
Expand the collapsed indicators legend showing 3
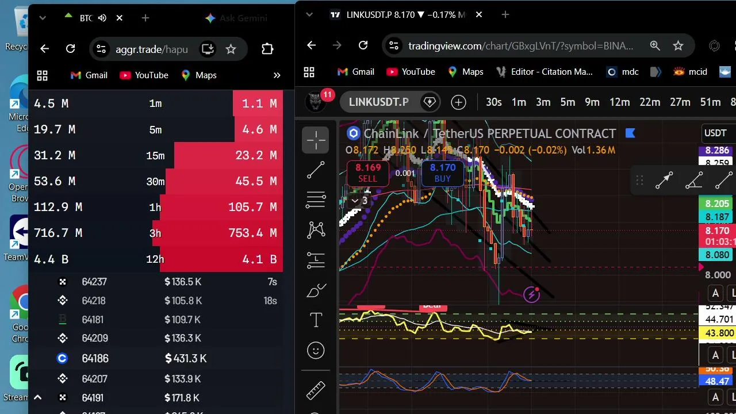pos(359,201)
